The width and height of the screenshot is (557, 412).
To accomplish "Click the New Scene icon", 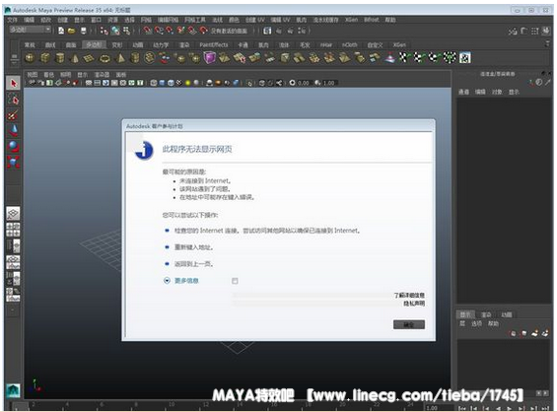I will point(61,31).
